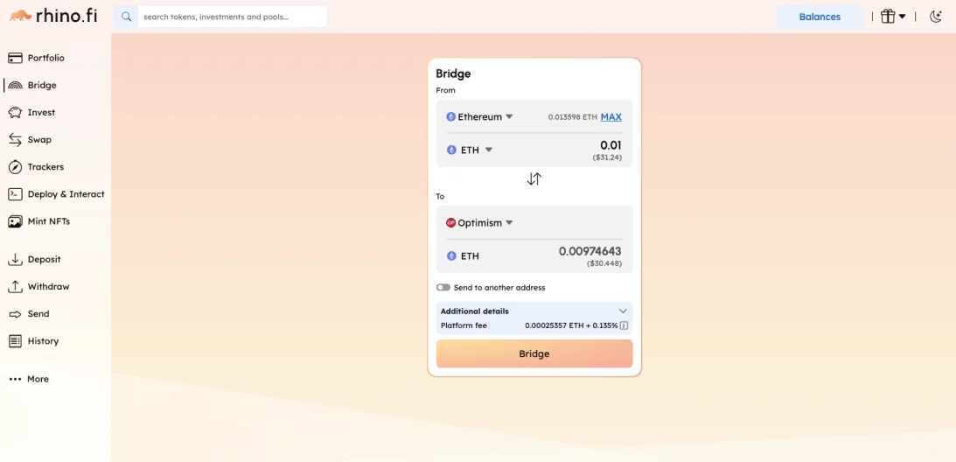
Task: Toggle Send to another address switch
Action: click(443, 288)
